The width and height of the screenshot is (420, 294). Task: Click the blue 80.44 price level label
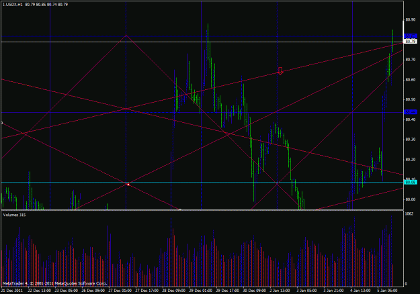[411, 112]
